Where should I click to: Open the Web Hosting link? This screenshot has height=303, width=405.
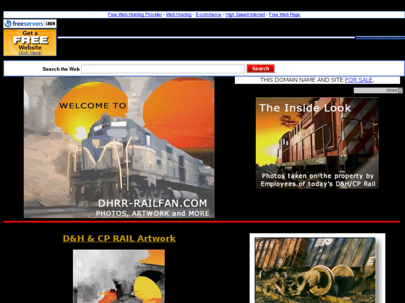(178, 14)
